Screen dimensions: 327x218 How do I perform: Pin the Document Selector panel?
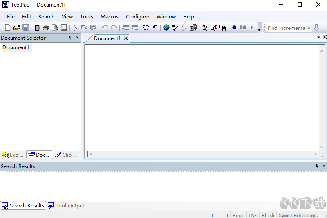pyautogui.click(x=70, y=38)
